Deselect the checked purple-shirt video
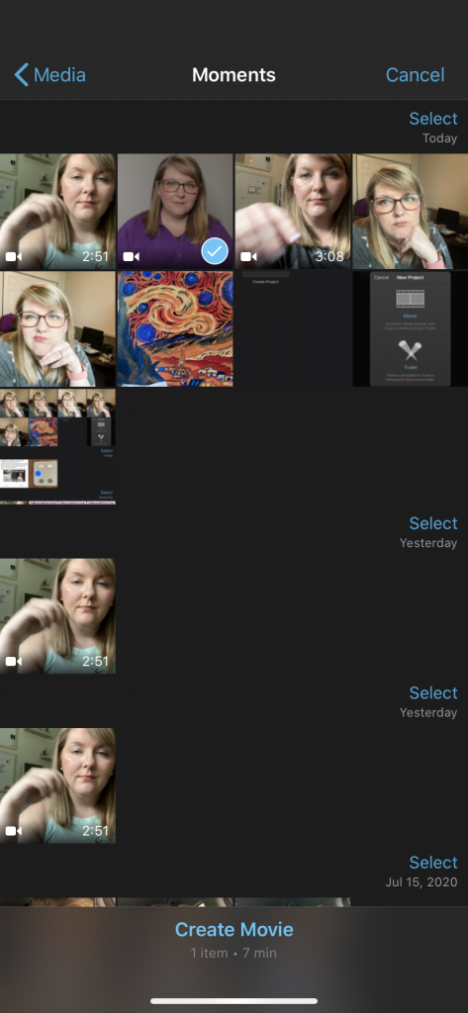This screenshot has width=468, height=1013. (x=214, y=251)
